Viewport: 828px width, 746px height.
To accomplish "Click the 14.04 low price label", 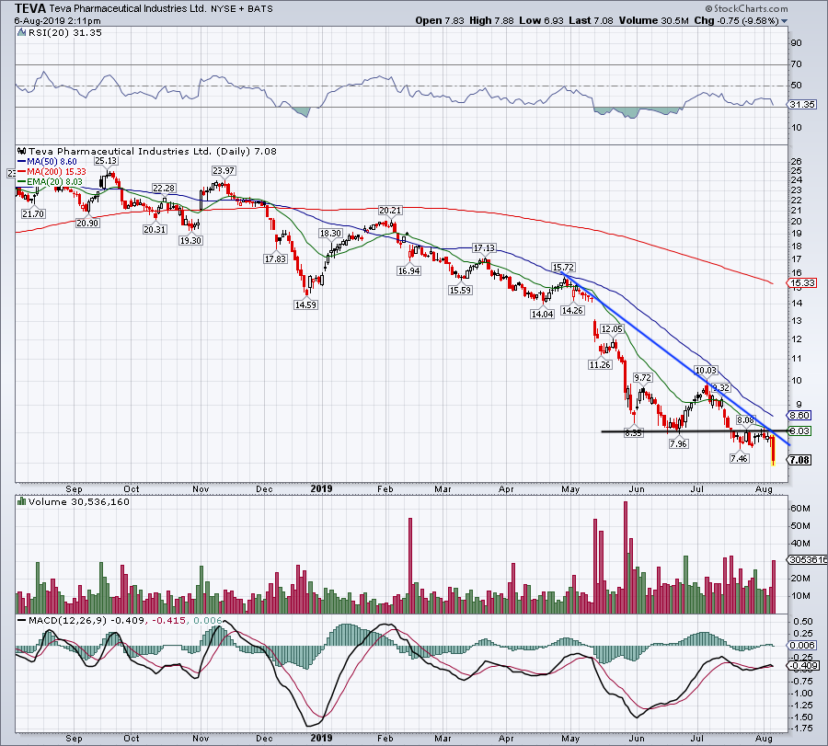I will 542,315.
